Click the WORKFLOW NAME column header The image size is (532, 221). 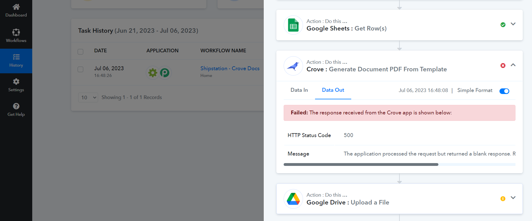(223, 51)
